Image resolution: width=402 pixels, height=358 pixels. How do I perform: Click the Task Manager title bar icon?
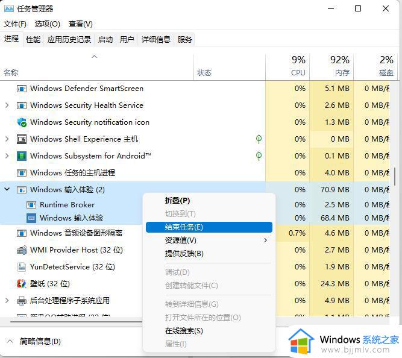point(8,8)
